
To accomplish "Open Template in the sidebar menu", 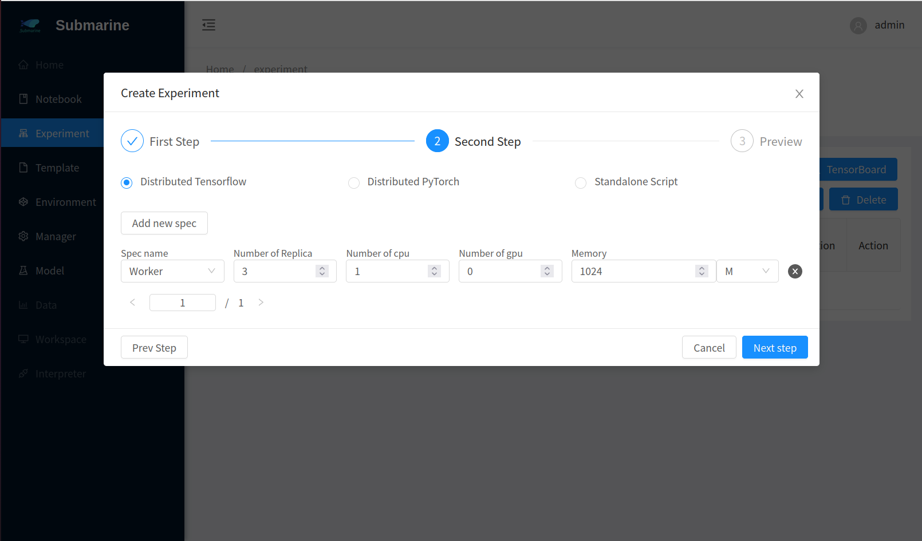I will point(57,168).
